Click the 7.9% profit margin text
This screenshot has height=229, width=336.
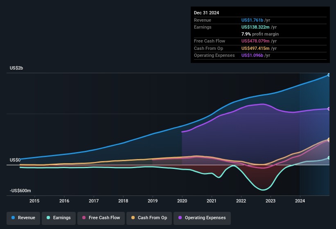[x=260, y=34]
